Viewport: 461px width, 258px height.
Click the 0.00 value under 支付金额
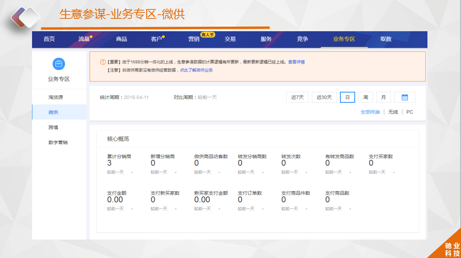(115, 200)
